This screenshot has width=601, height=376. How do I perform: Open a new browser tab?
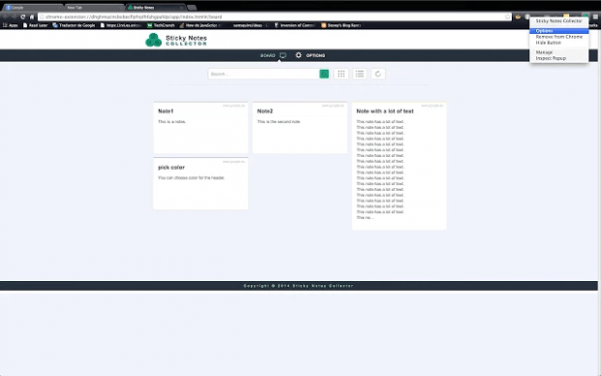click(x=192, y=8)
